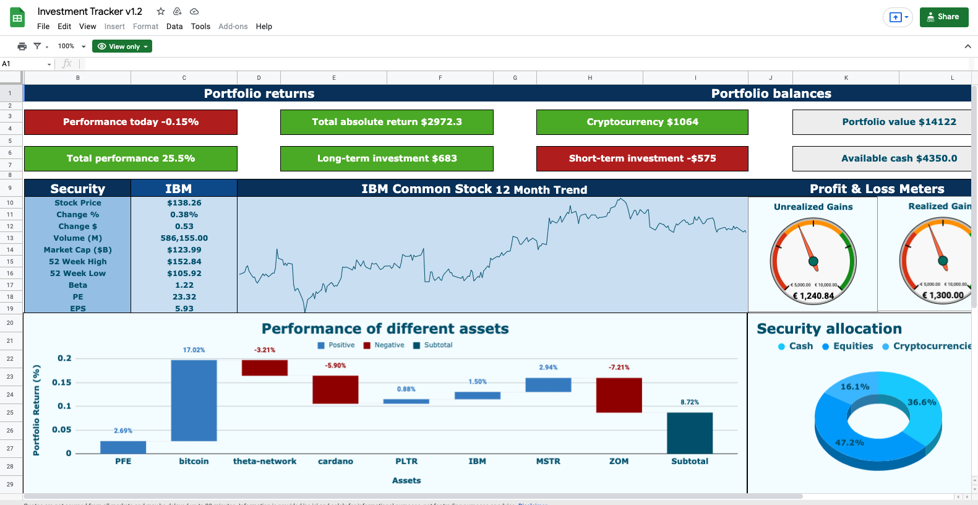Select column K header
Viewport: 978px width, 505px height.
(x=846, y=78)
